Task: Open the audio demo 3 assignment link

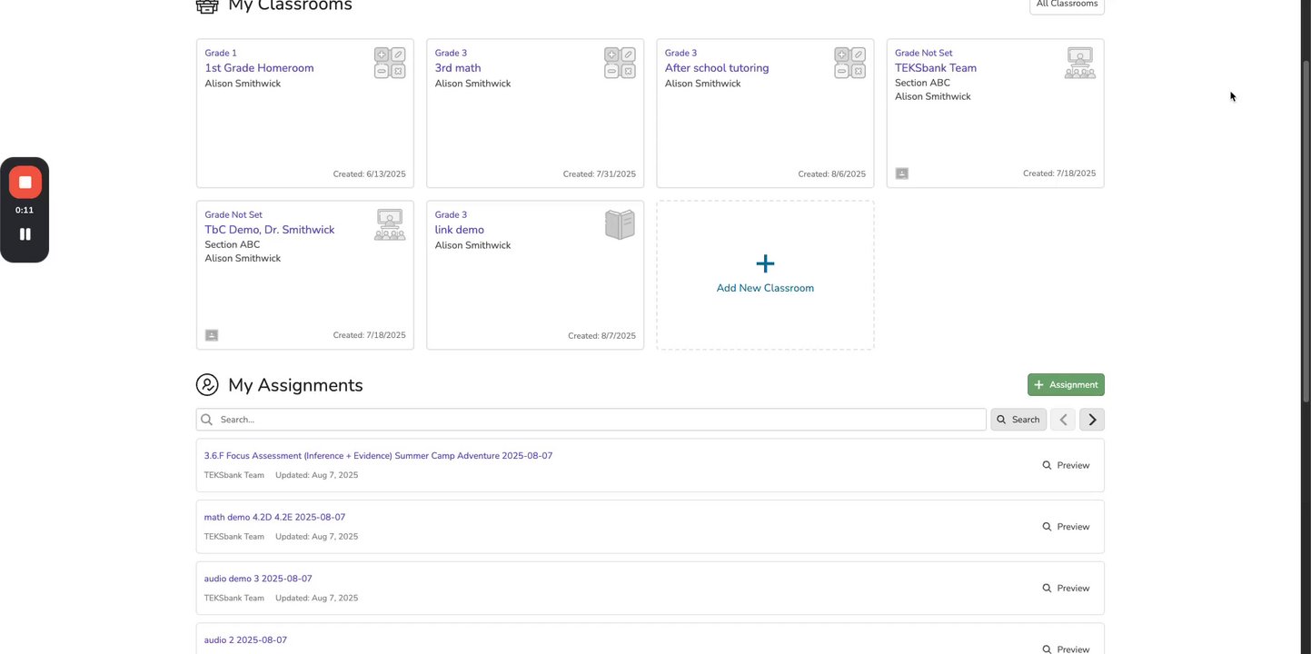Action: (x=258, y=579)
